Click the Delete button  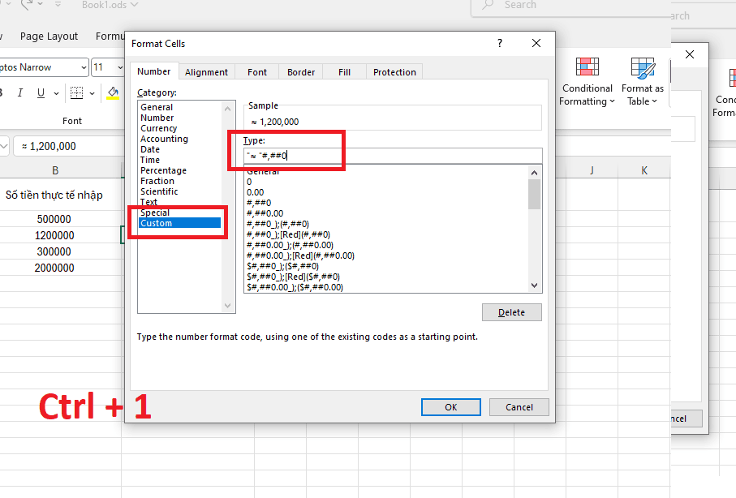click(512, 312)
